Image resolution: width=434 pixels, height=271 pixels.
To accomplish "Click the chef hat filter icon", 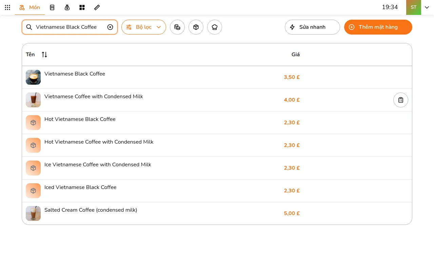I will [x=215, y=27].
